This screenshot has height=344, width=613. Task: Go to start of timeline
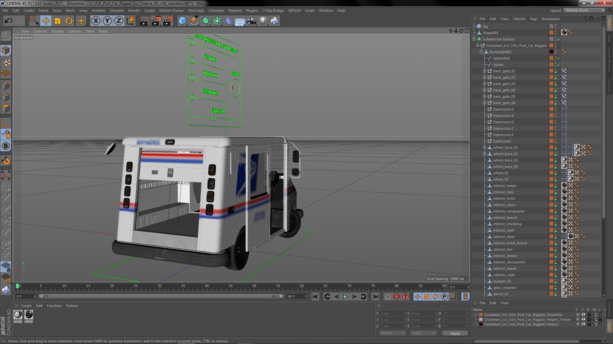point(315,297)
